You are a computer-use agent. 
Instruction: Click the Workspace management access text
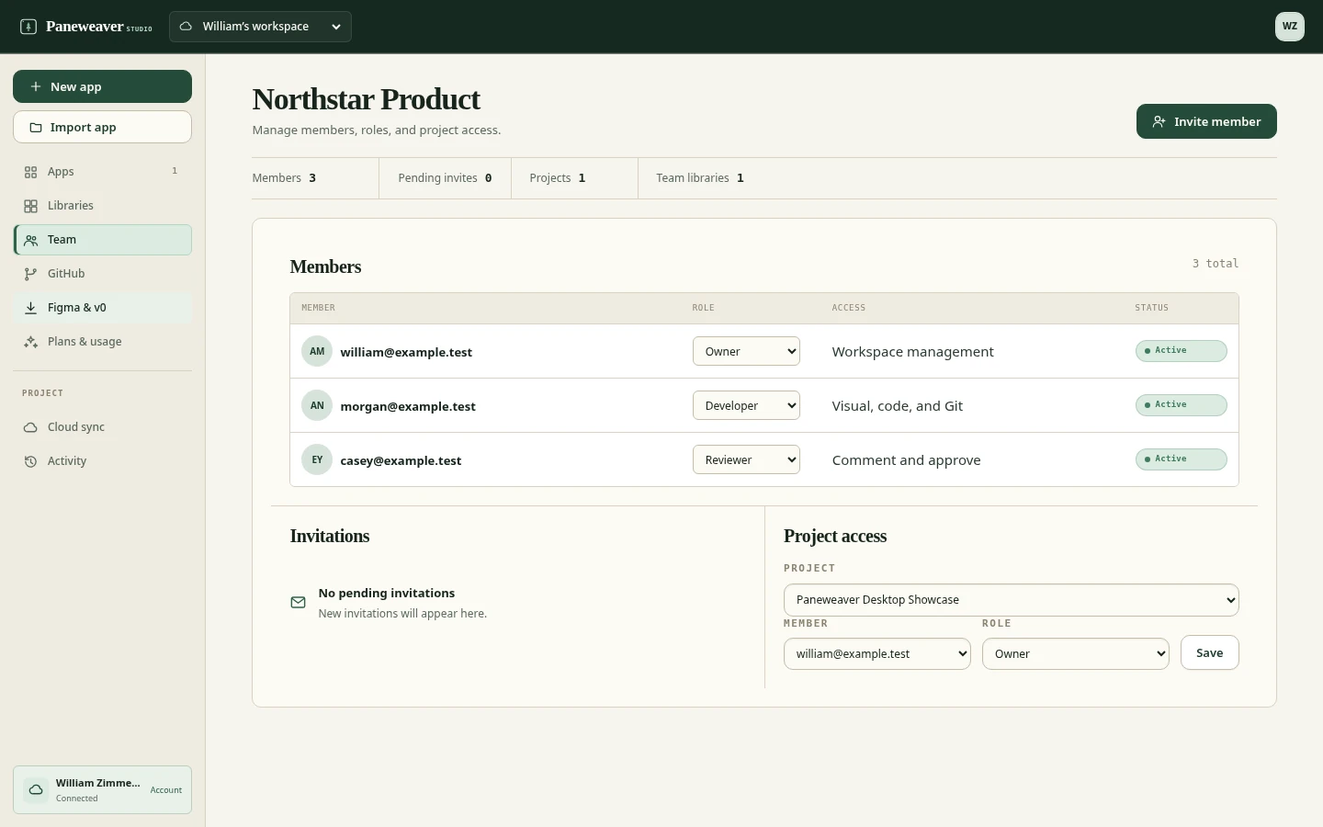[912, 352]
